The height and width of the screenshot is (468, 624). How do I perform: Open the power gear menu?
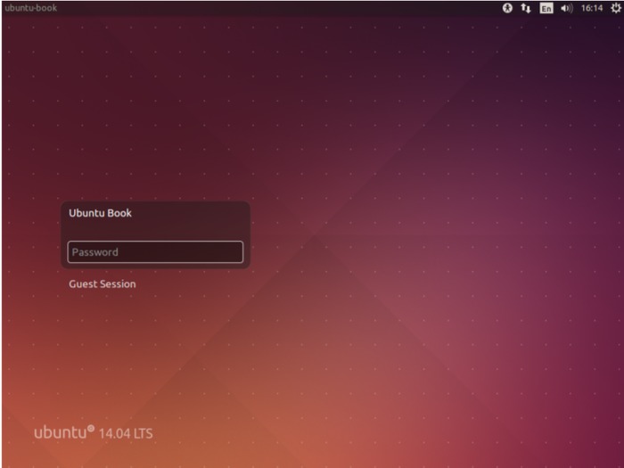pyautogui.click(x=615, y=8)
